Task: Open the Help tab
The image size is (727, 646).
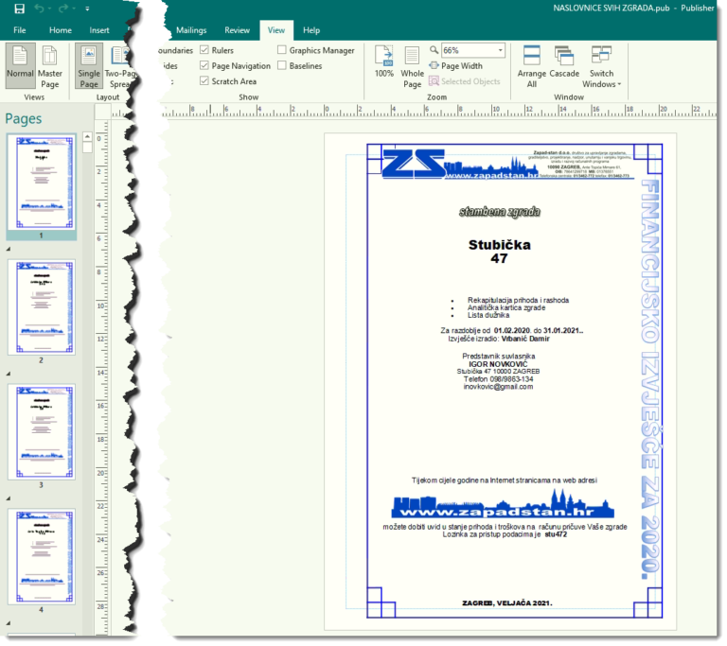Action: click(310, 30)
